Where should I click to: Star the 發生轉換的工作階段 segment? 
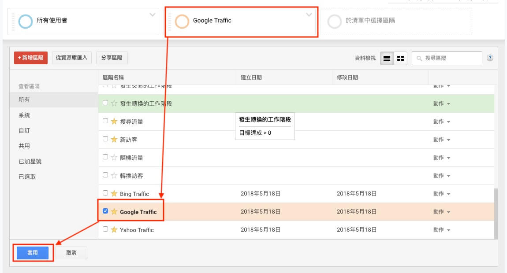[x=114, y=103]
